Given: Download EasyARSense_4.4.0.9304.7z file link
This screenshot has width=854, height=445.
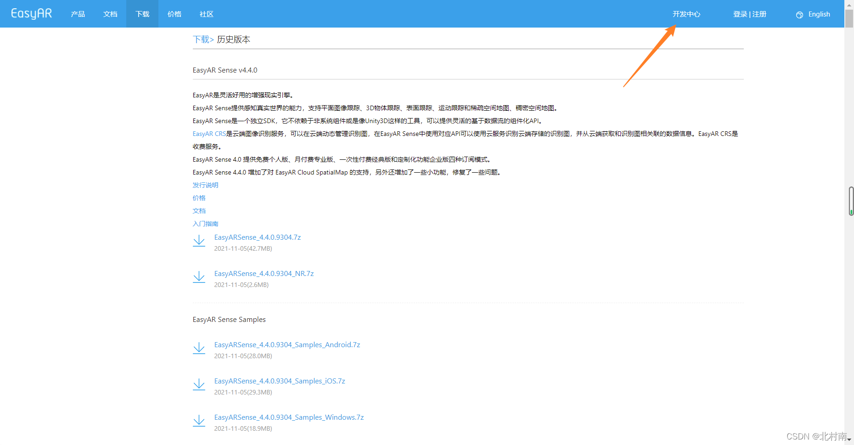Looking at the screenshot, I should tap(258, 237).
